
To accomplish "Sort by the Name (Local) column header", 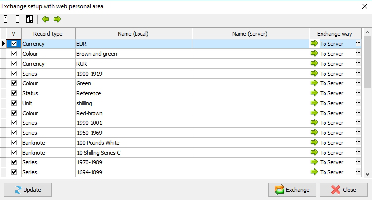I will (134, 34).
